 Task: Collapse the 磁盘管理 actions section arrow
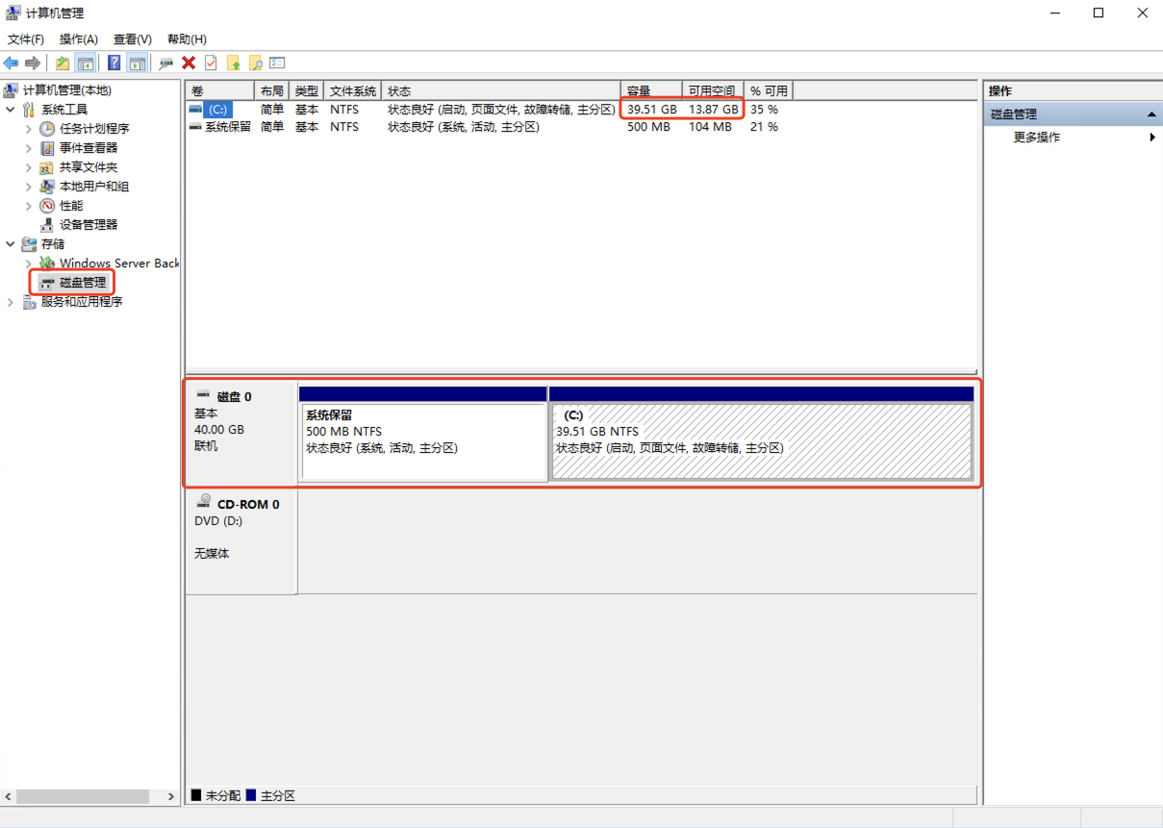point(1151,114)
